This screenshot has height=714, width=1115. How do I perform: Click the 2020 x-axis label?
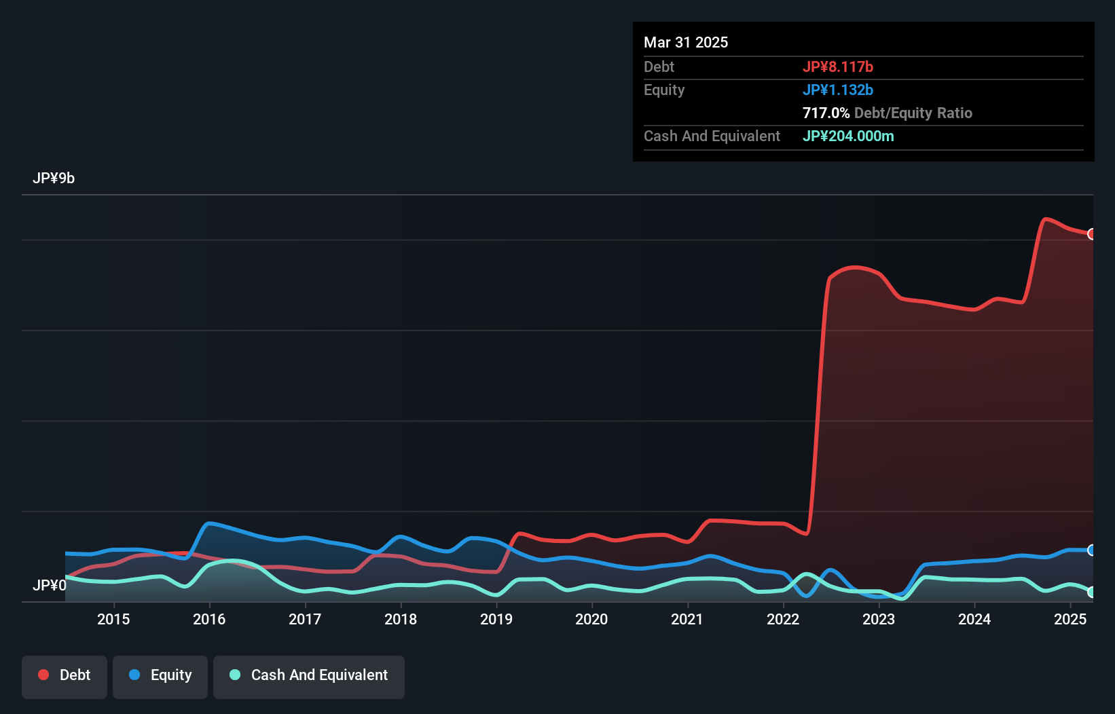tap(591, 619)
